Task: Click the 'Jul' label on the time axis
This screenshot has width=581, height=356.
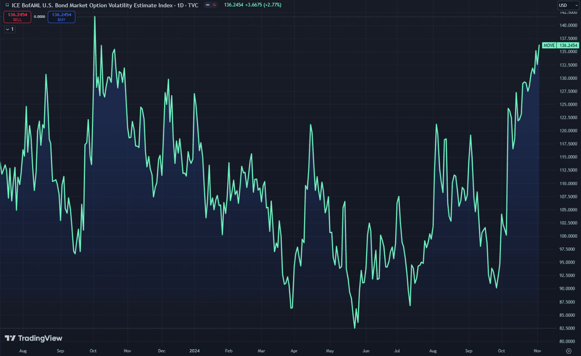Action: tap(397, 351)
